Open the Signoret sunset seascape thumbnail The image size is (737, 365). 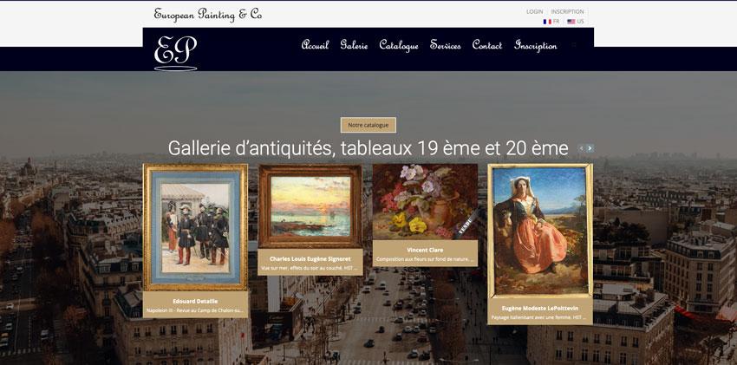coord(310,206)
